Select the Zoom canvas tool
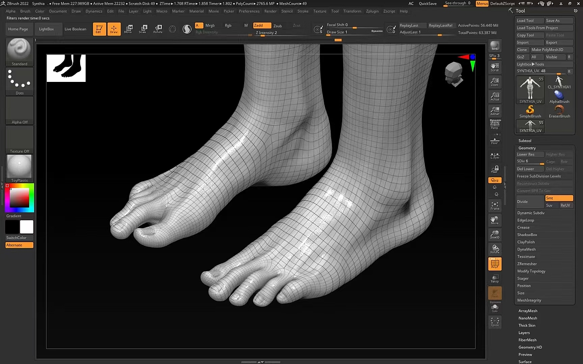Viewport: 583px width, 364px height. point(495,82)
